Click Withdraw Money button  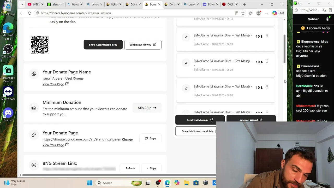(x=143, y=45)
